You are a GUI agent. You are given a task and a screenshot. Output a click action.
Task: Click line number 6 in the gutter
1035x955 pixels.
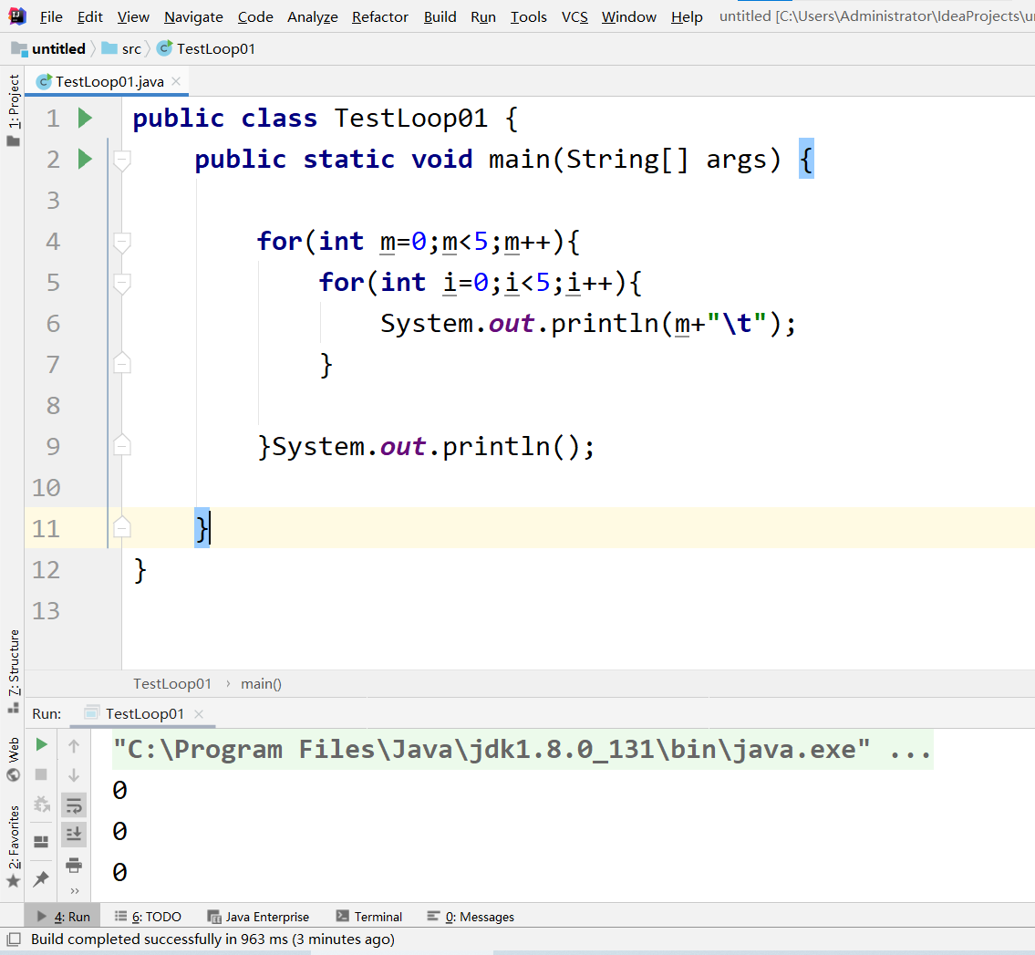53,323
